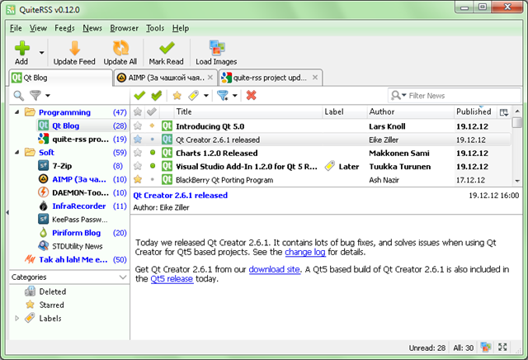528x360 pixels.
Task: Sort news by Published column header
Action: click(x=474, y=112)
